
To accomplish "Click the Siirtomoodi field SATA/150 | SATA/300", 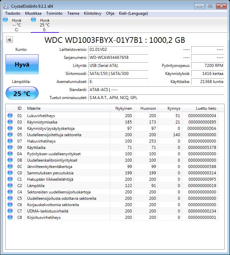I will tap(118, 74).
